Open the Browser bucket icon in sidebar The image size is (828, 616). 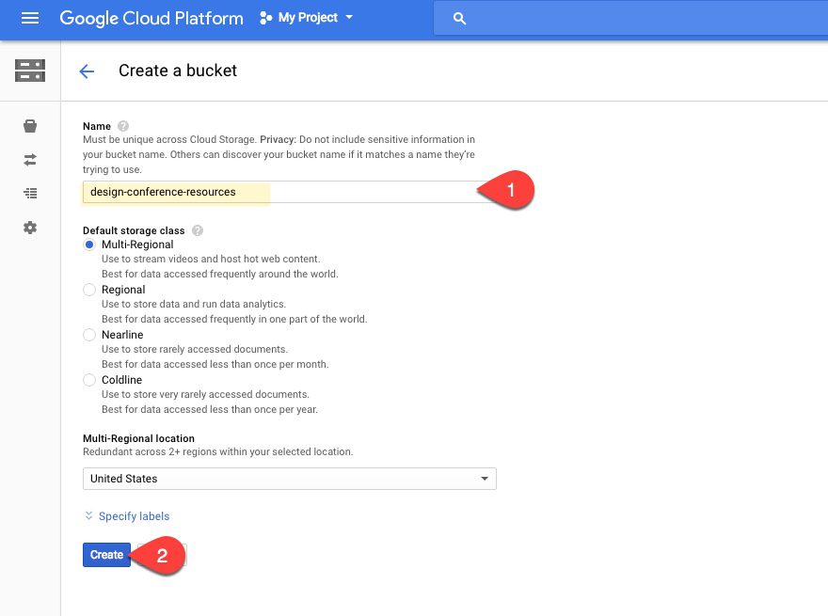click(x=30, y=126)
